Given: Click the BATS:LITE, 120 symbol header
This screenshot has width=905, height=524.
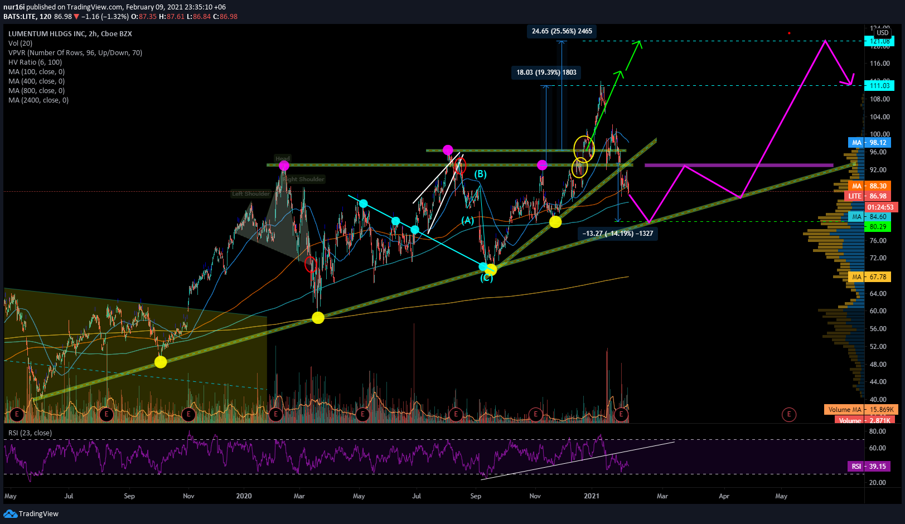Looking at the screenshot, I should (27, 17).
